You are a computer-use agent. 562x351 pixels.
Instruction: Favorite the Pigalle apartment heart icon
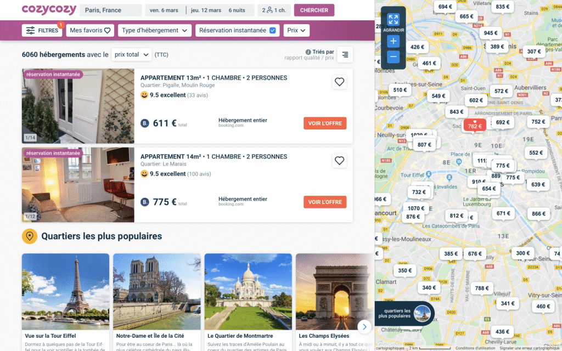tap(339, 82)
